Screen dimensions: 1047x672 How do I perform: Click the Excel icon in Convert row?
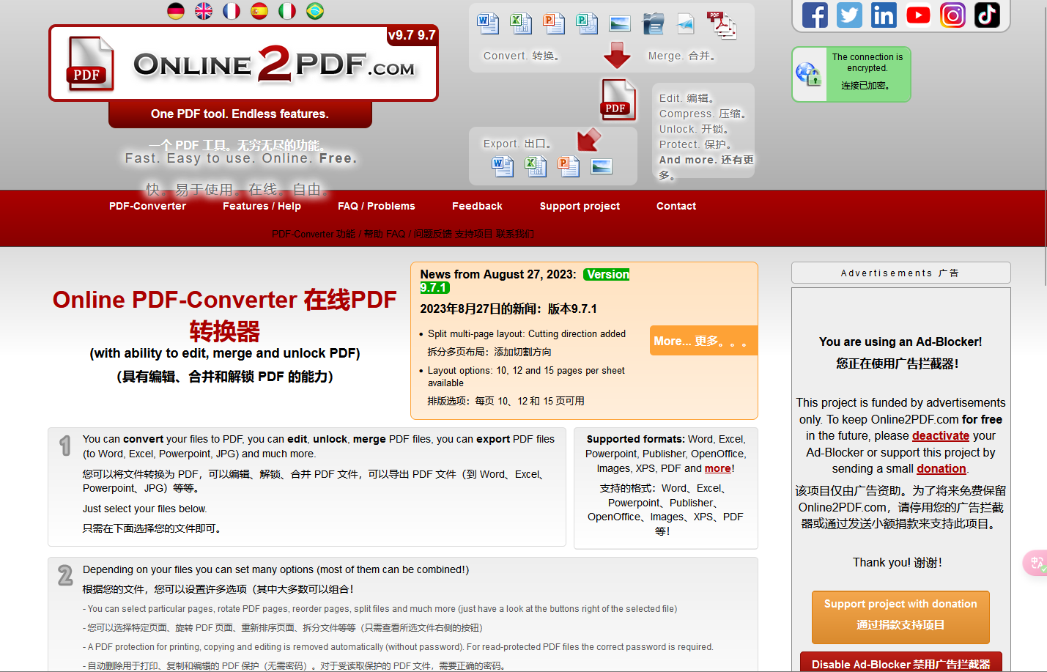[521, 23]
